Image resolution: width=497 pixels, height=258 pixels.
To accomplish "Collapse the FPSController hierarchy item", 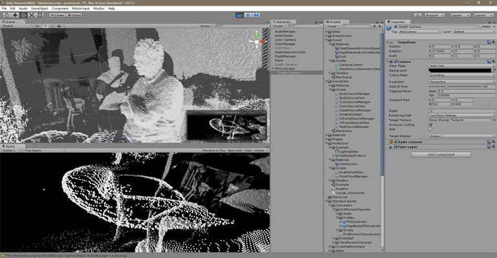I will pos(273,69).
